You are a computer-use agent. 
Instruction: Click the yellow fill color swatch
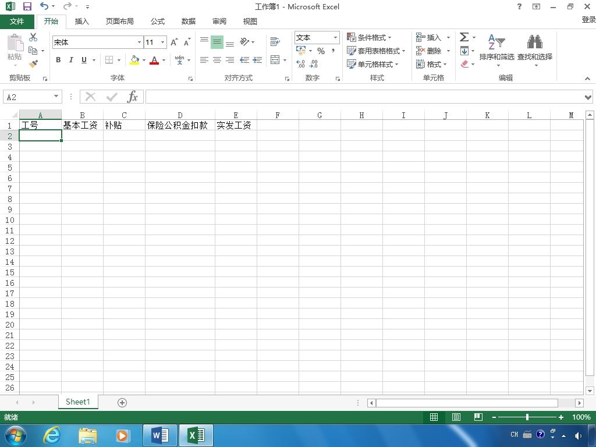coord(134,60)
